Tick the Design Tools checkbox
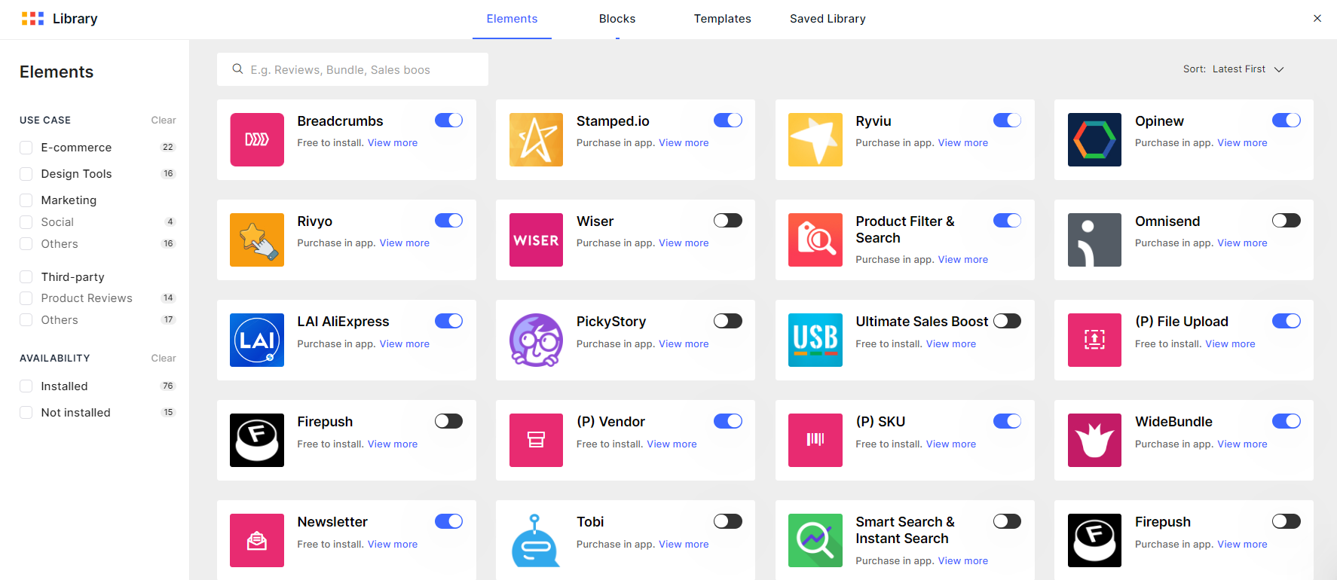The image size is (1337, 580). (x=26, y=174)
